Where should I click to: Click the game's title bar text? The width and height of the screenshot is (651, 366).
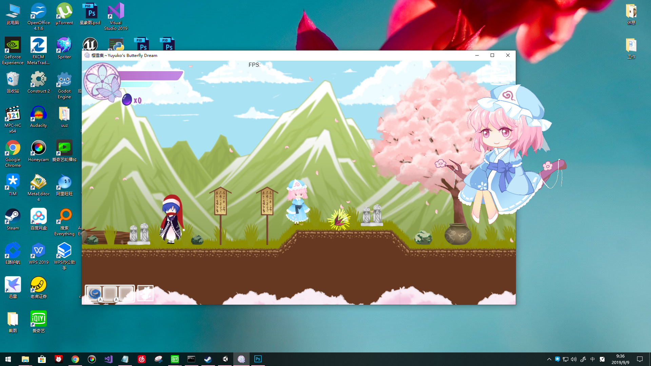pyautogui.click(x=124, y=55)
